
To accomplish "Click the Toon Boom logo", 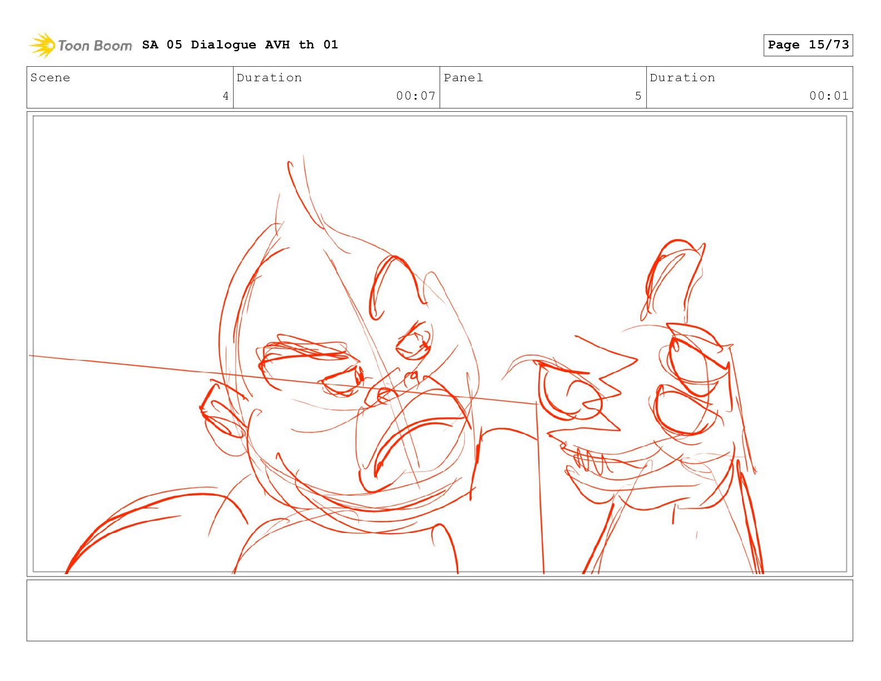I will pyautogui.click(x=81, y=45).
